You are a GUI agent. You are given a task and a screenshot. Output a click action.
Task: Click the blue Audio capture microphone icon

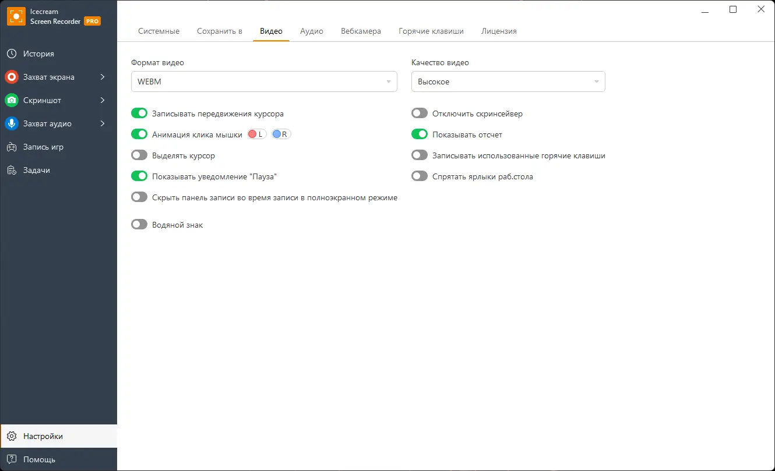(12, 123)
